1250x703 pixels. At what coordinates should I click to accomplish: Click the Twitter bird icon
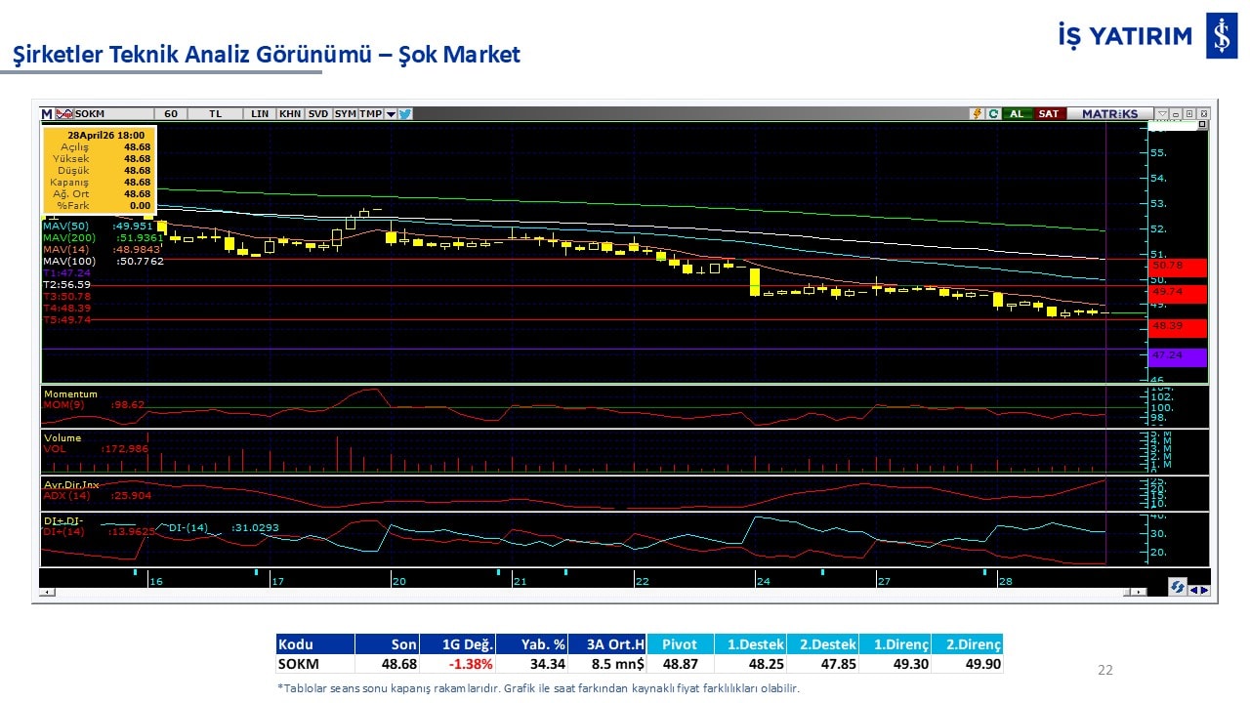(x=405, y=114)
